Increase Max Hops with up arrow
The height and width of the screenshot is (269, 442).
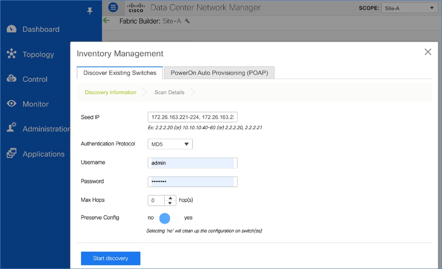[x=170, y=198]
